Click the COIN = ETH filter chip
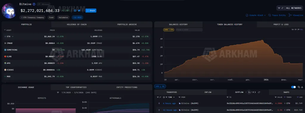 coord(169,30)
